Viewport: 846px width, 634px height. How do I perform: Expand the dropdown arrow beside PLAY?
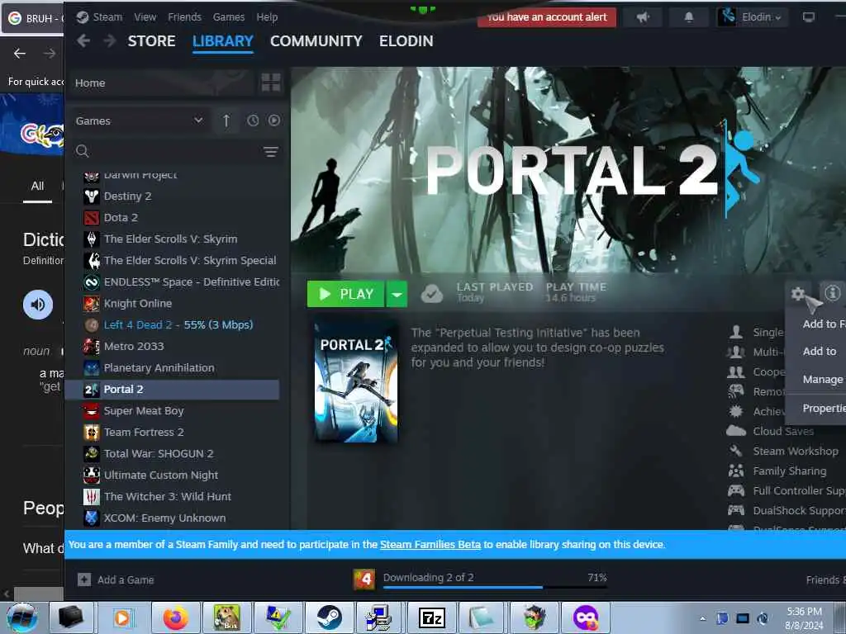point(397,294)
